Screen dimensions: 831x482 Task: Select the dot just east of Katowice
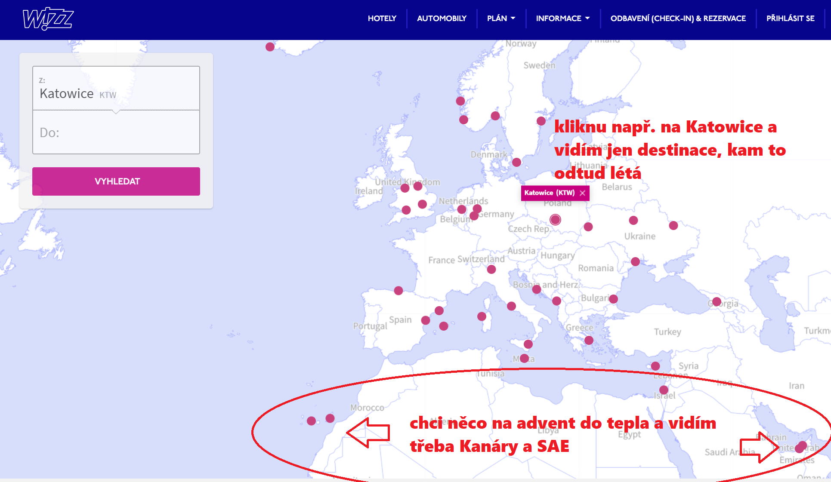click(588, 227)
